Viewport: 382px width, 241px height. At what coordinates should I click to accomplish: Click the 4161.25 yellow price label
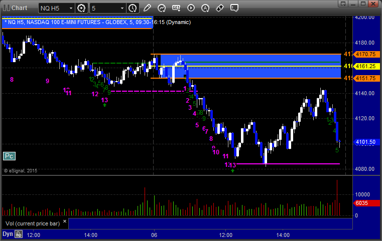[366, 66]
